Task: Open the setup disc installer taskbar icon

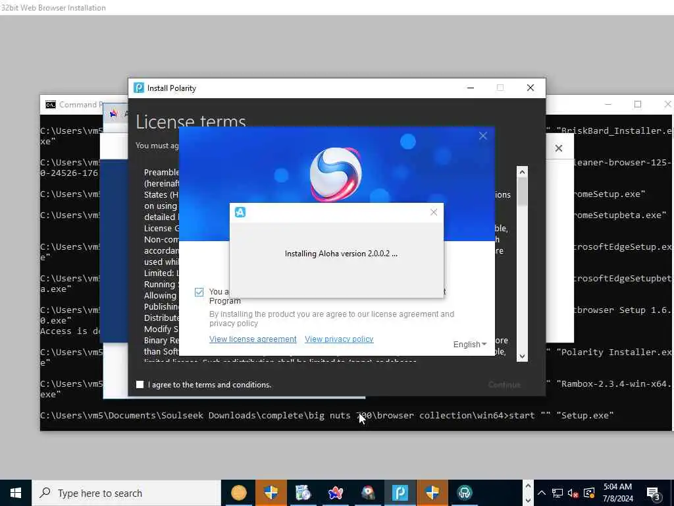Action: point(303,493)
